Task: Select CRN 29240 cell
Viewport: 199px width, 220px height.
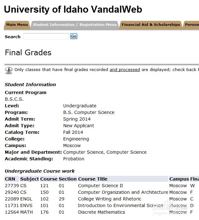Action: click(12, 192)
